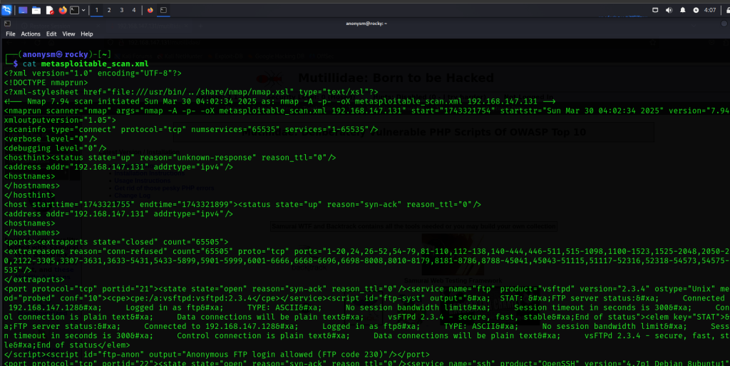Launch terminal emulator from the panel

tap(74, 10)
